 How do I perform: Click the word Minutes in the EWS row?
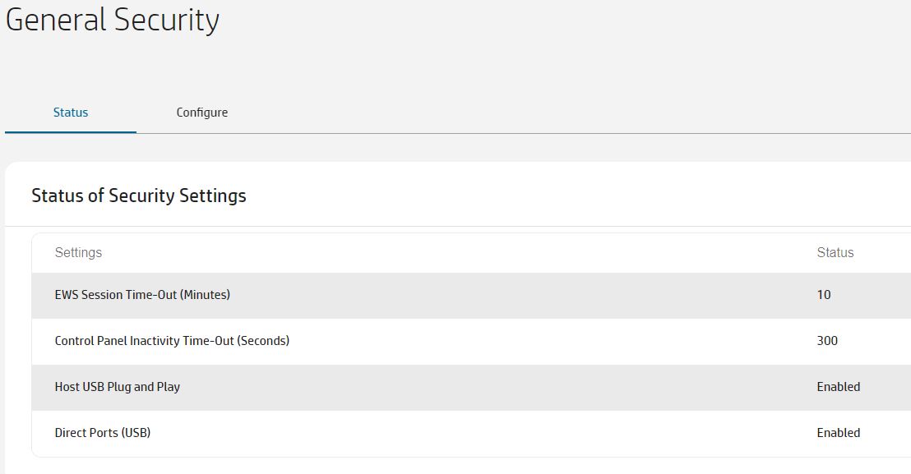(205, 295)
